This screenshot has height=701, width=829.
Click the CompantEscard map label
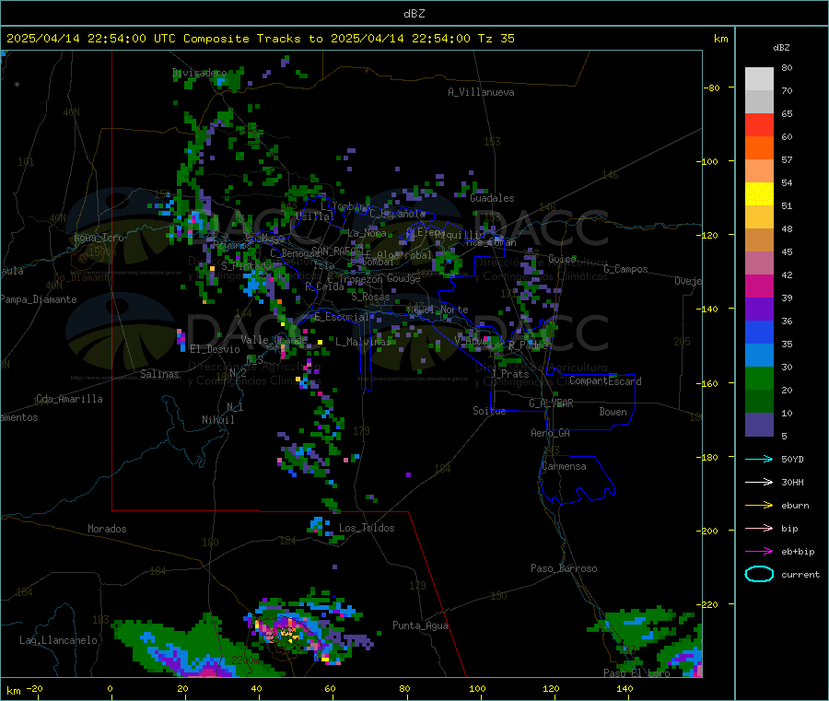(605, 380)
